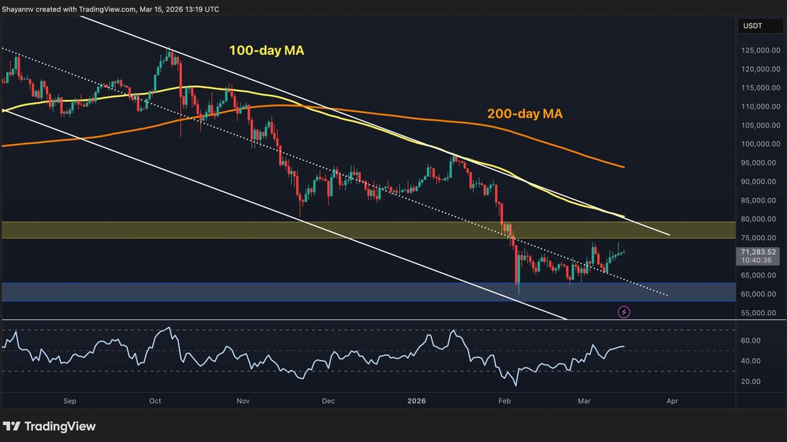Click the "Oct" label on time axis
Viewport: 787px width, 442px height.
[155, 401]
